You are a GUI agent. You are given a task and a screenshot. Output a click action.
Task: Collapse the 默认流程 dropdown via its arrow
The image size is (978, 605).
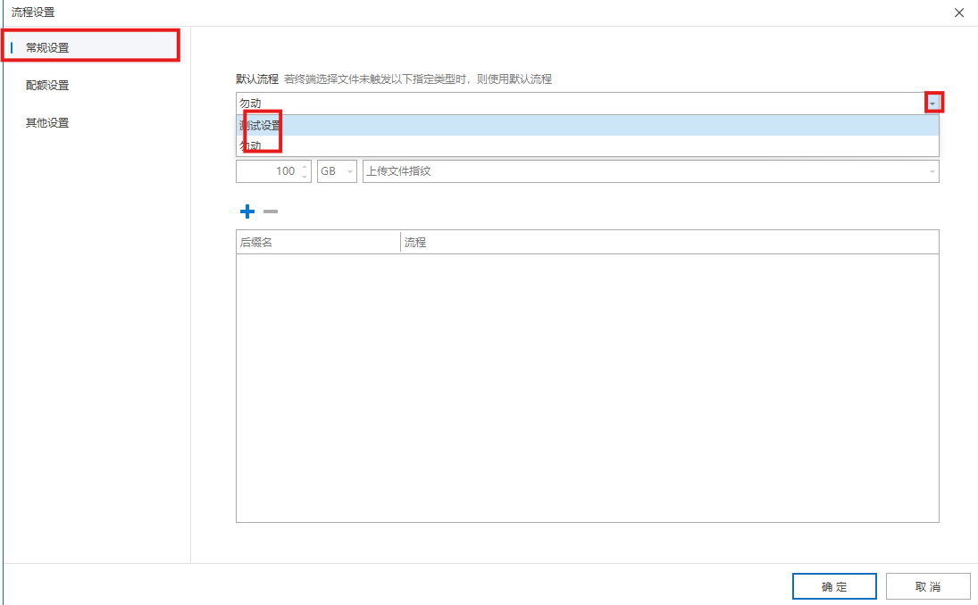click(x=932, y=104)
